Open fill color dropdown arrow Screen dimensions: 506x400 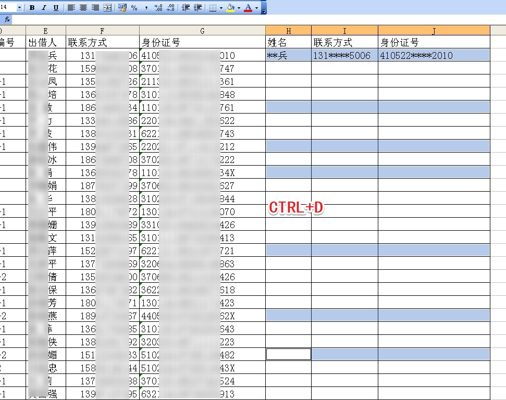(239, 8)
